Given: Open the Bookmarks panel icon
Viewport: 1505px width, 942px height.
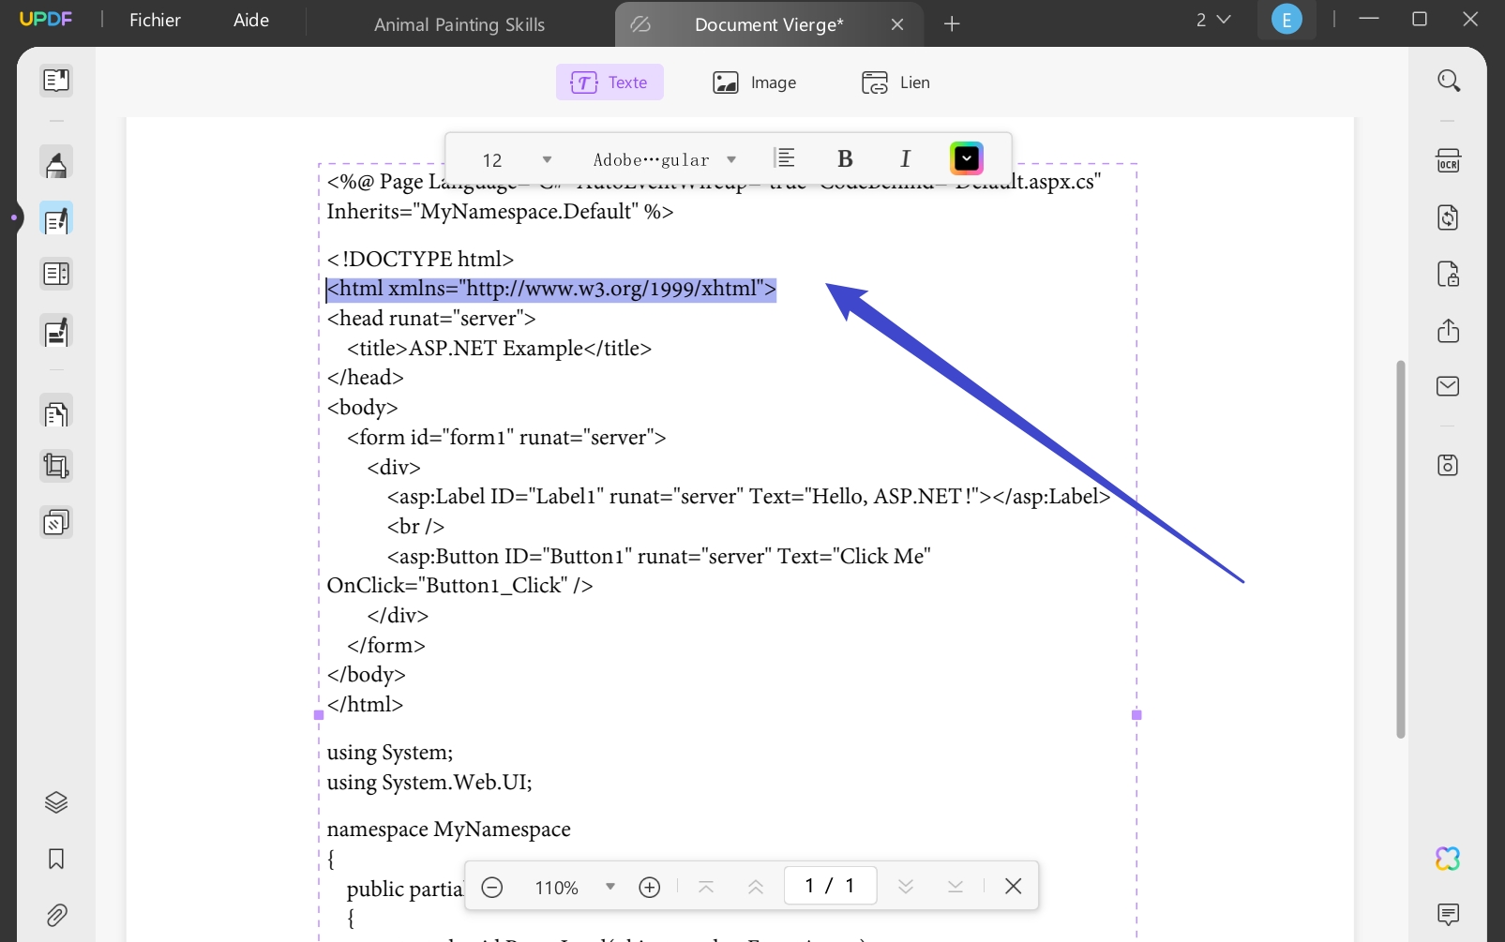Looking at the screenshot, I should pyautogui.click(x=56, y=859).
